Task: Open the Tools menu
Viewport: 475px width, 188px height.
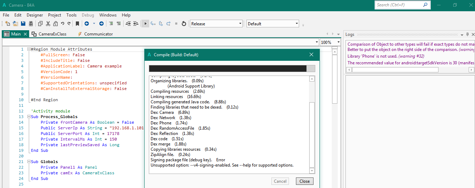Action: 71,15
